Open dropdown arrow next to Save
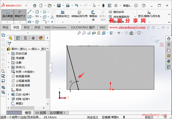Viewport: 172px width, 119px height. pos(63,5)
